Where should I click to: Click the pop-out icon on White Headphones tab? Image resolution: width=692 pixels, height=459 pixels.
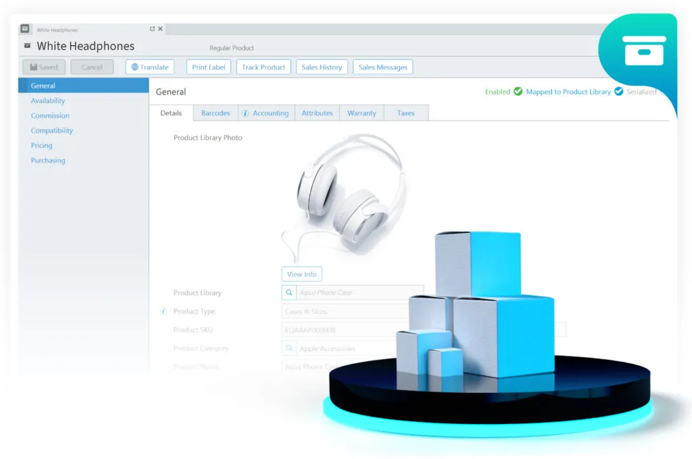[152, 29]
